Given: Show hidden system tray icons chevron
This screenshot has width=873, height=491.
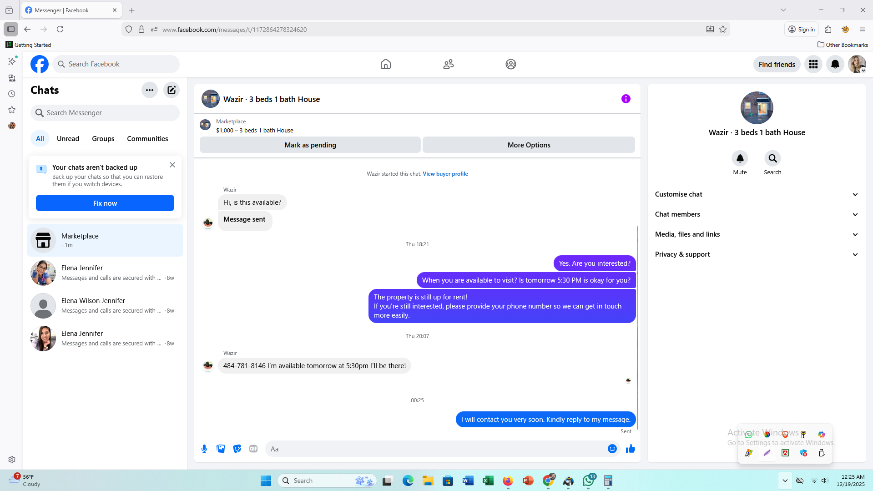Looking at the screenshot, I should [785, 481].
